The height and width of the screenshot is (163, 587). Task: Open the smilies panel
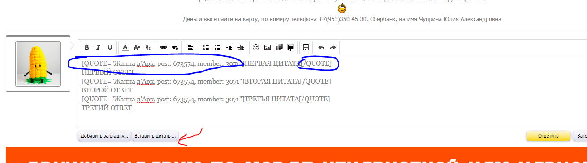pos(256,47)
